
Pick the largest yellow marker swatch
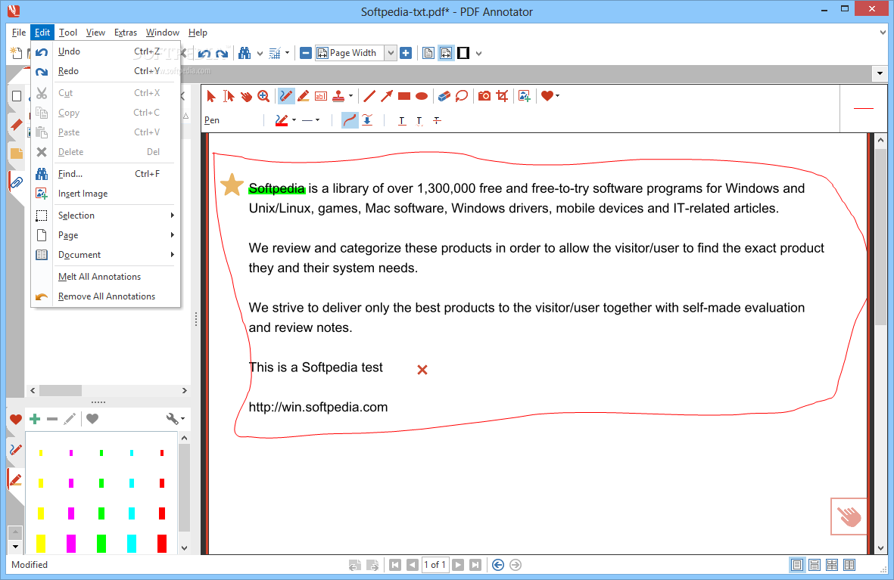coord(41,543)
